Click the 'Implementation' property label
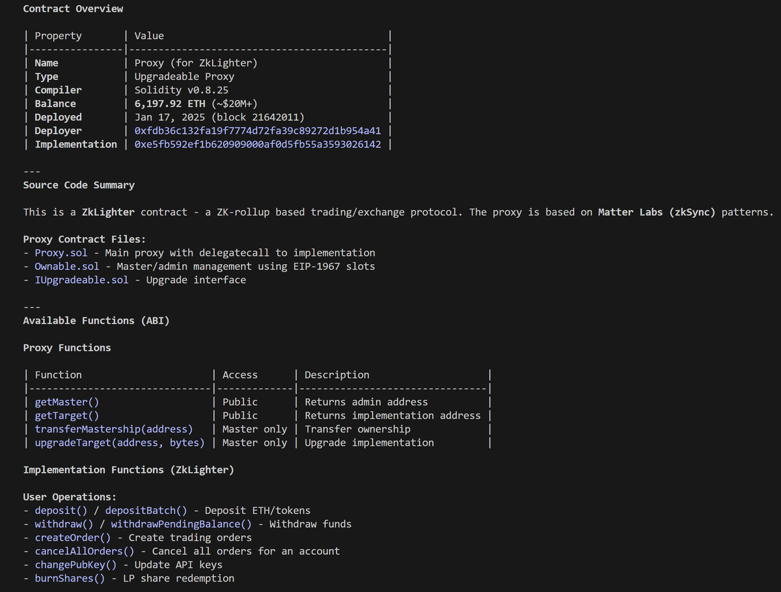 [x=76, y=144]
